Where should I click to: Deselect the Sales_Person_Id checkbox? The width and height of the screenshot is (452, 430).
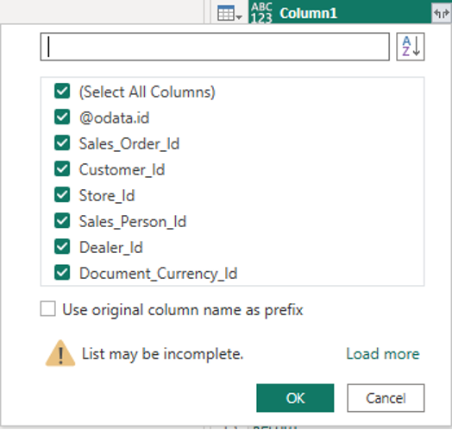tap(62, 221)
